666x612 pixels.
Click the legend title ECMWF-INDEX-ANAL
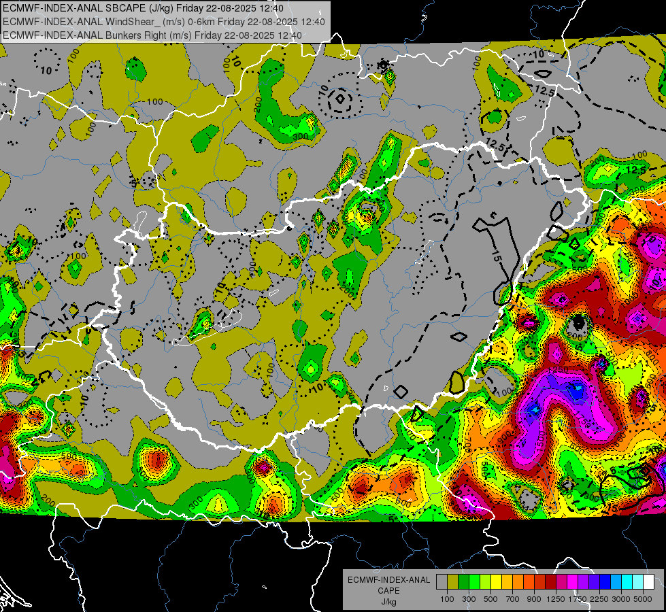(x=388, y=580)
